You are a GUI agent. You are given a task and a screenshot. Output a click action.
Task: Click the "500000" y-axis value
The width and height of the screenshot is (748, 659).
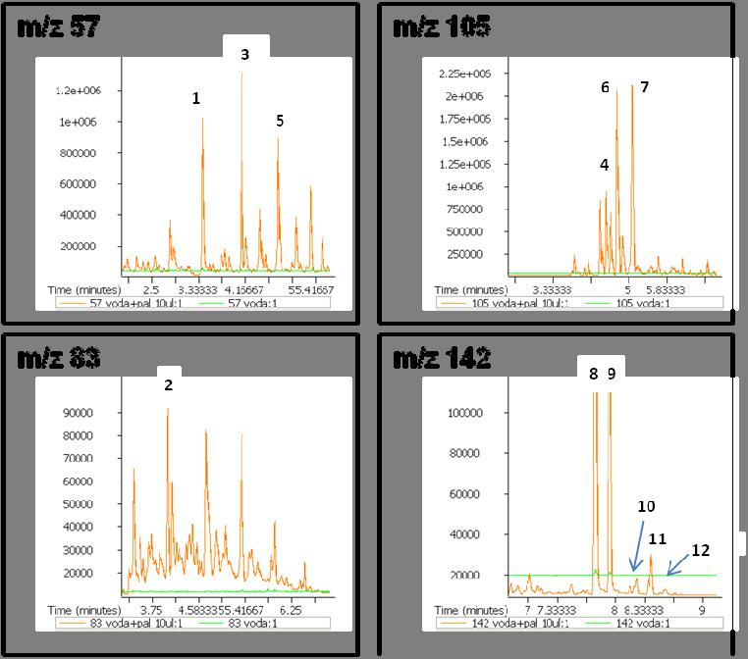click(464, 231)
